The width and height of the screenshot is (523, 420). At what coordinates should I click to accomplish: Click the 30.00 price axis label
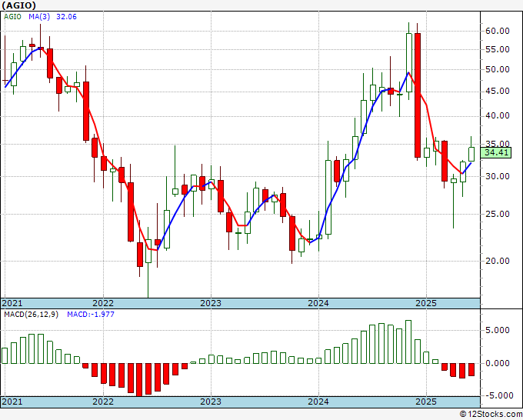pyautogui.click(x=498, y=176)
